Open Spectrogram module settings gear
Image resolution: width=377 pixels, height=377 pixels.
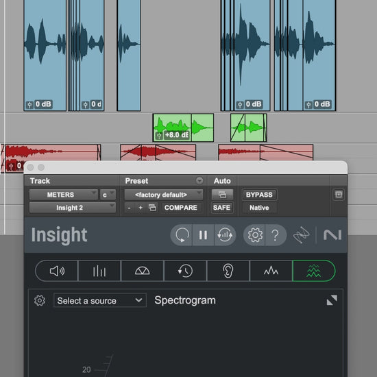click(40, 300)
